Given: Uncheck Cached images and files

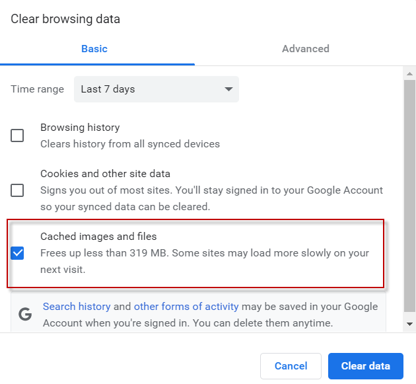Looking at the screenshot, I should tap(17, 253).
